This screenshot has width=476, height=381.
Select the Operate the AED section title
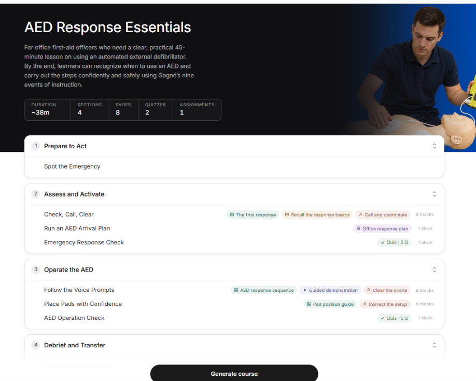[68, 270]
